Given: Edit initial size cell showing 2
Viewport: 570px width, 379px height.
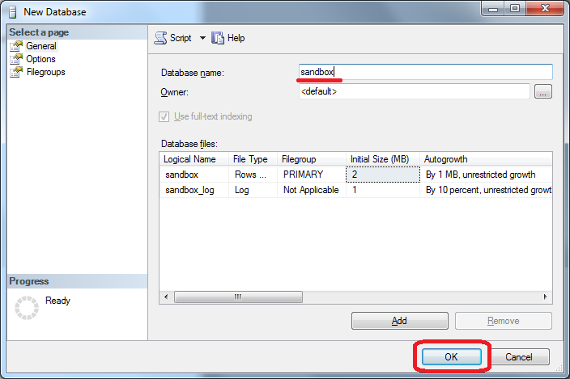Looking at the screenshot, I should (383, 175).
